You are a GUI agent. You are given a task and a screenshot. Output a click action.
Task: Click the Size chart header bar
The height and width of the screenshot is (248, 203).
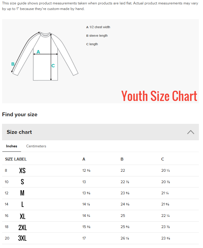point(100,132)
